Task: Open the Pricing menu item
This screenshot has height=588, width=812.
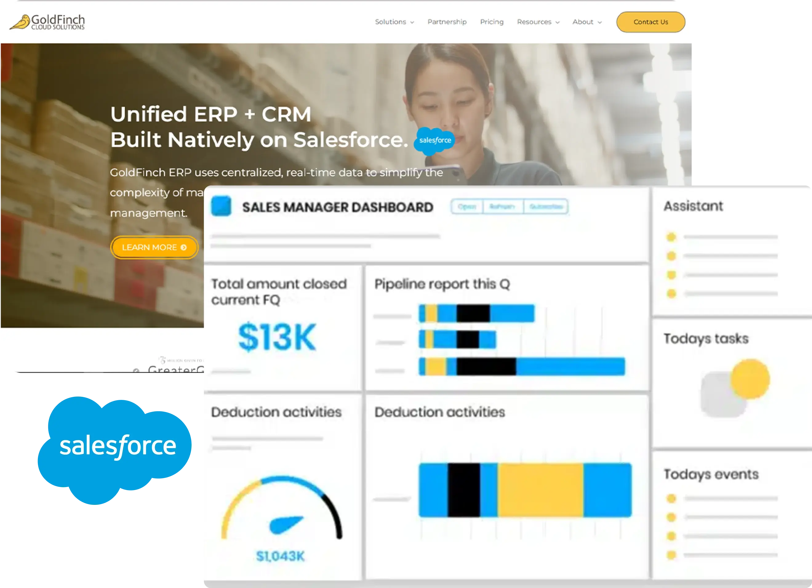Action: pos(492,22)
